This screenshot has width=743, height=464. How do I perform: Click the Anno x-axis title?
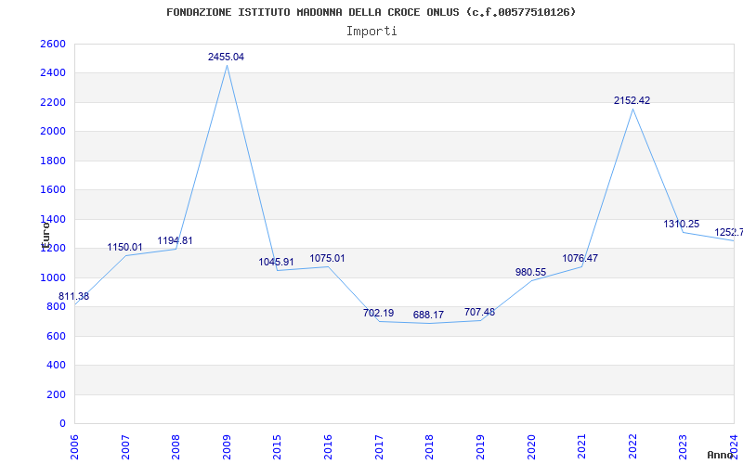click(721, 455)
